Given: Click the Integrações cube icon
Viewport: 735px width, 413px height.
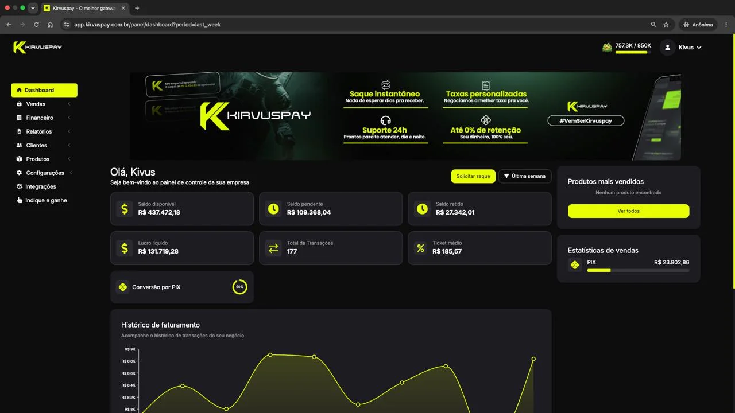Looking at the screenshot, I should pos(20,186).
